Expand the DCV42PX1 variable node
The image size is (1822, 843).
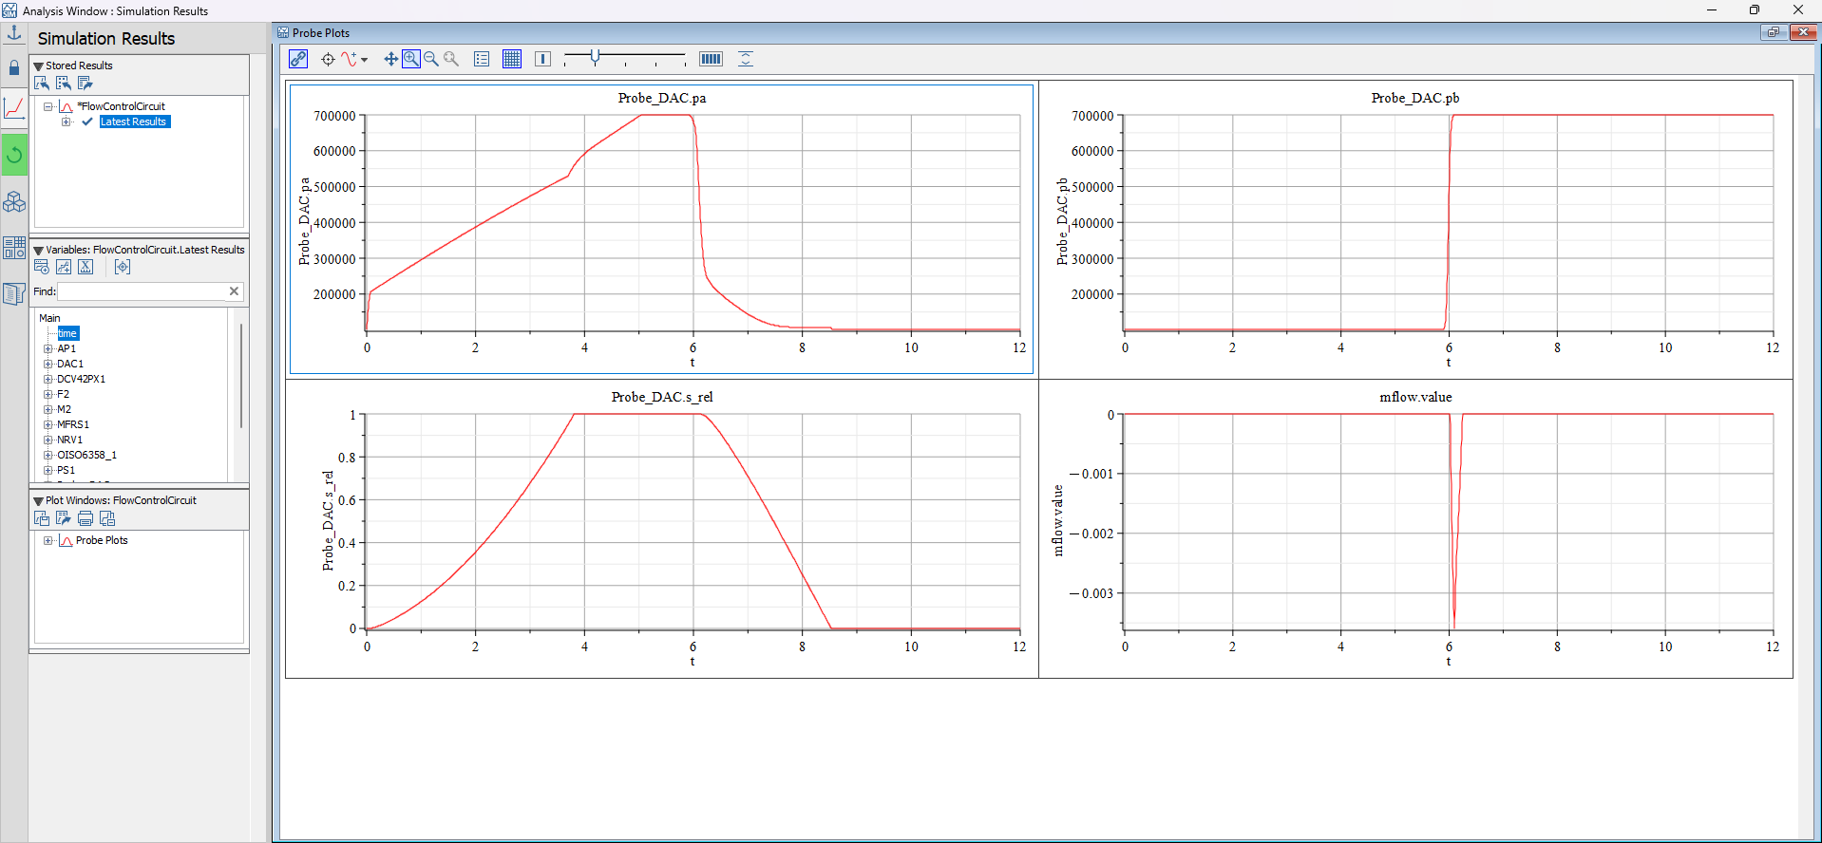[x=47, y=379]
